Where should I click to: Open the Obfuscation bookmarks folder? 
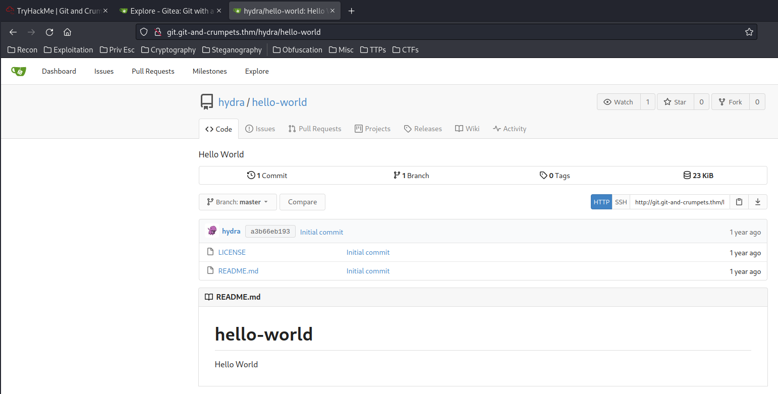point(298,50)
